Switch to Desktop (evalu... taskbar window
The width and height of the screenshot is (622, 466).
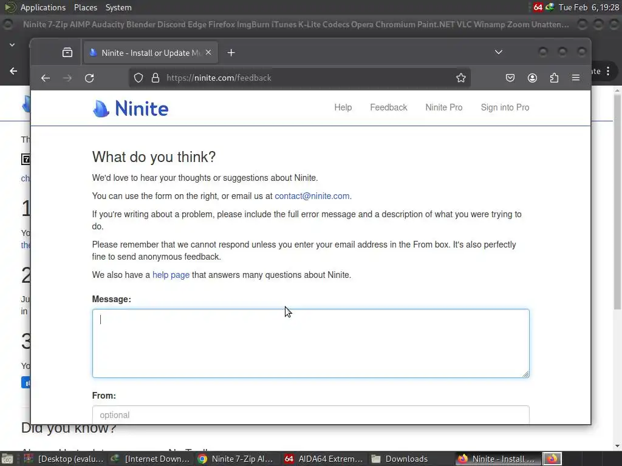(x=64, y=459)
